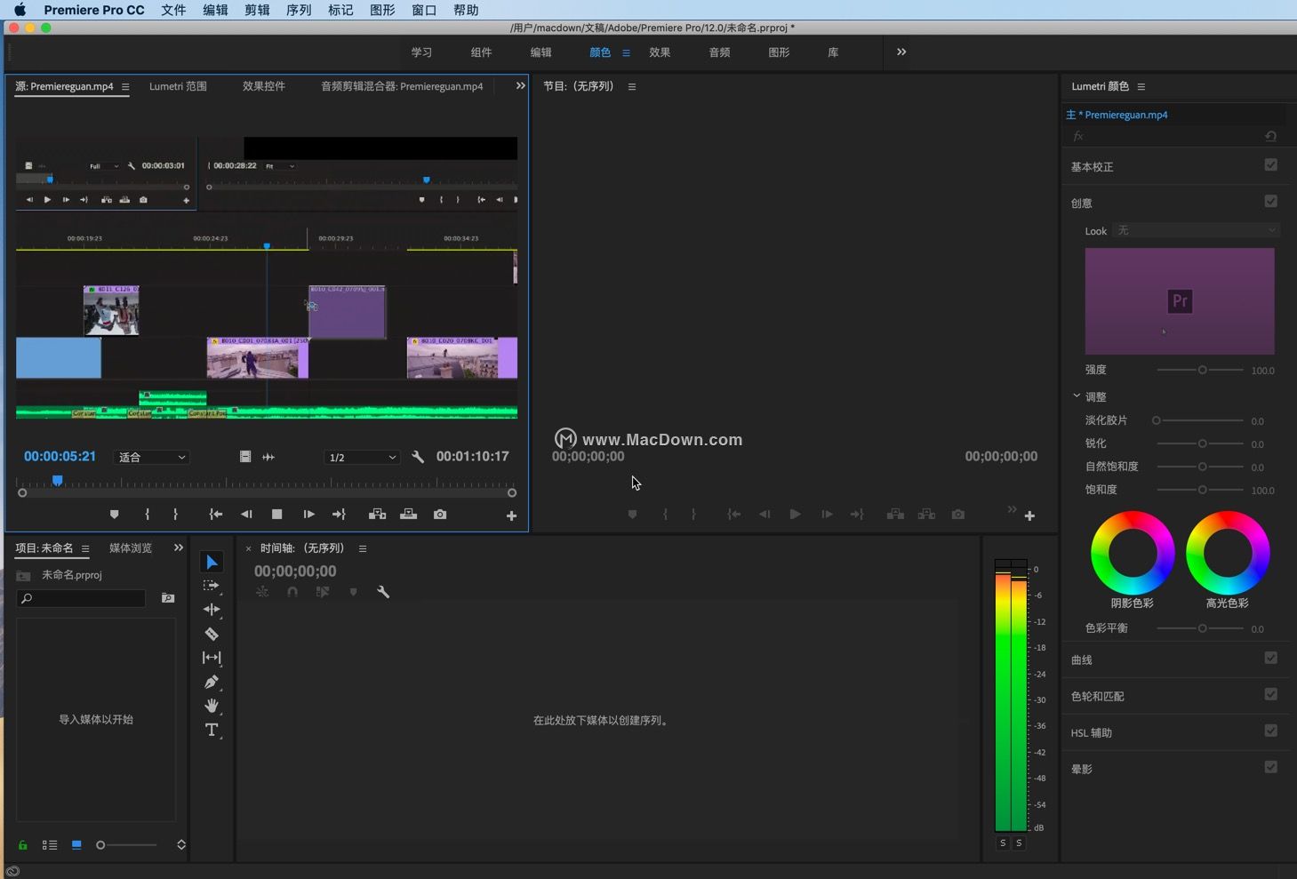Show hidden Source panel tabs chevron
Image resolution: width=1297 pixels, height=879 pixels.
point(521,85)
